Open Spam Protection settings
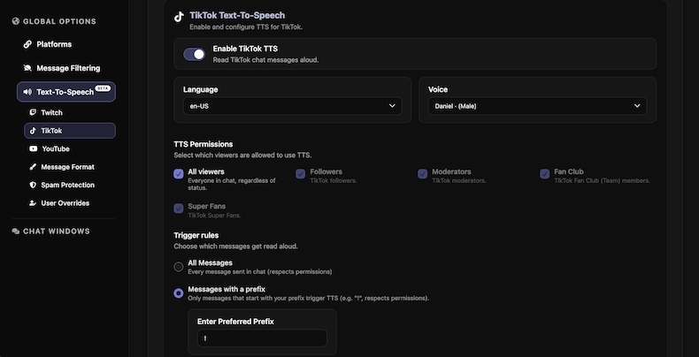The height and width of the screenshot is (357, 699). pyautogui.click(x=68, y=185)
